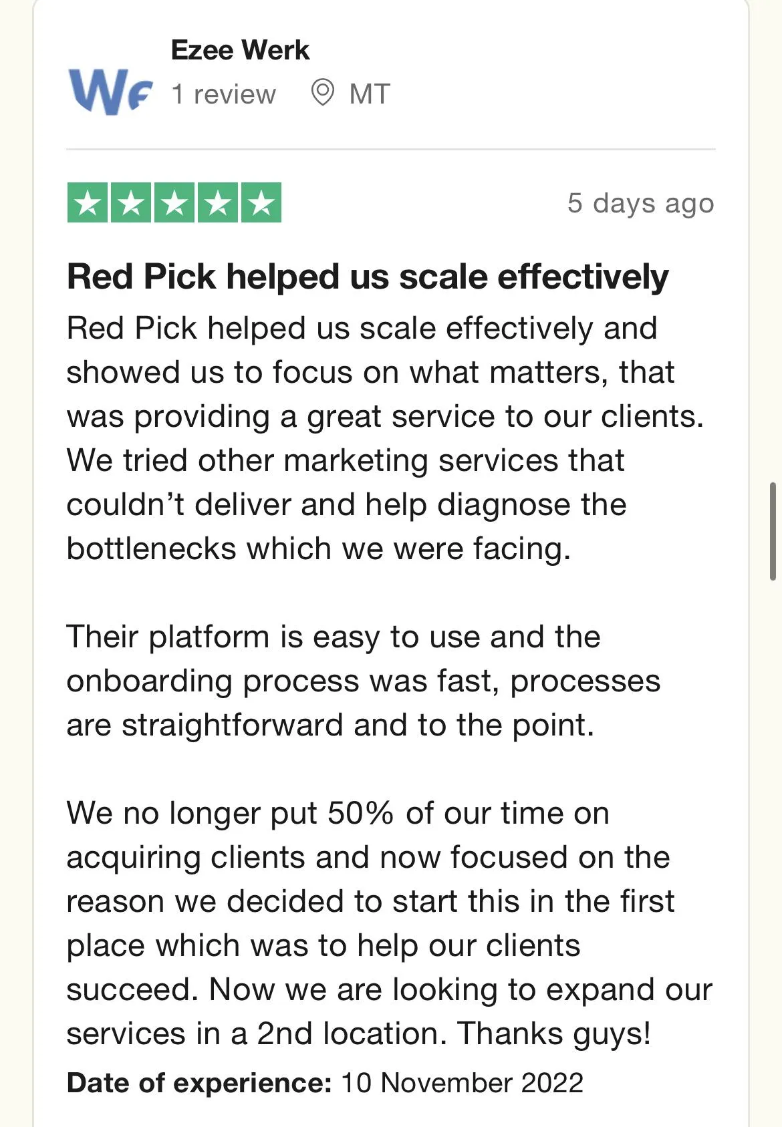Click the paragraph mentioning 50% of our time
Screen dimensions: 782x1127
(x=390, y=923)
